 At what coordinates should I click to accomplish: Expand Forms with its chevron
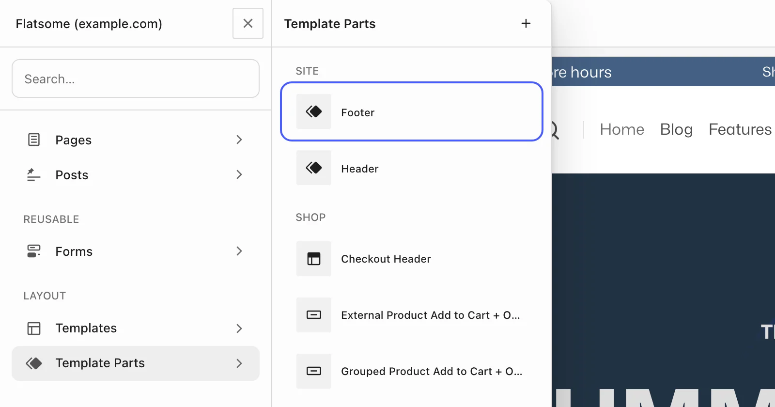(x=239, y=251)
